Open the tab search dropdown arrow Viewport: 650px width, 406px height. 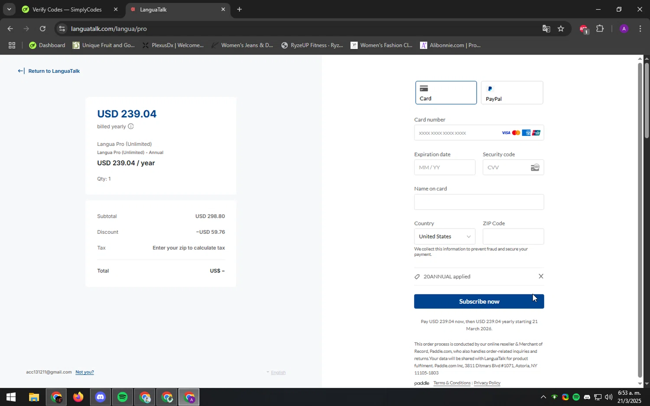click(x=9, y=10)
